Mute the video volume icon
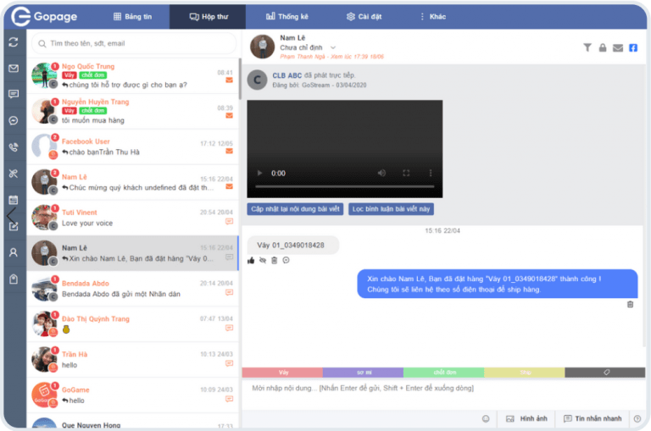 coord(381,173)
